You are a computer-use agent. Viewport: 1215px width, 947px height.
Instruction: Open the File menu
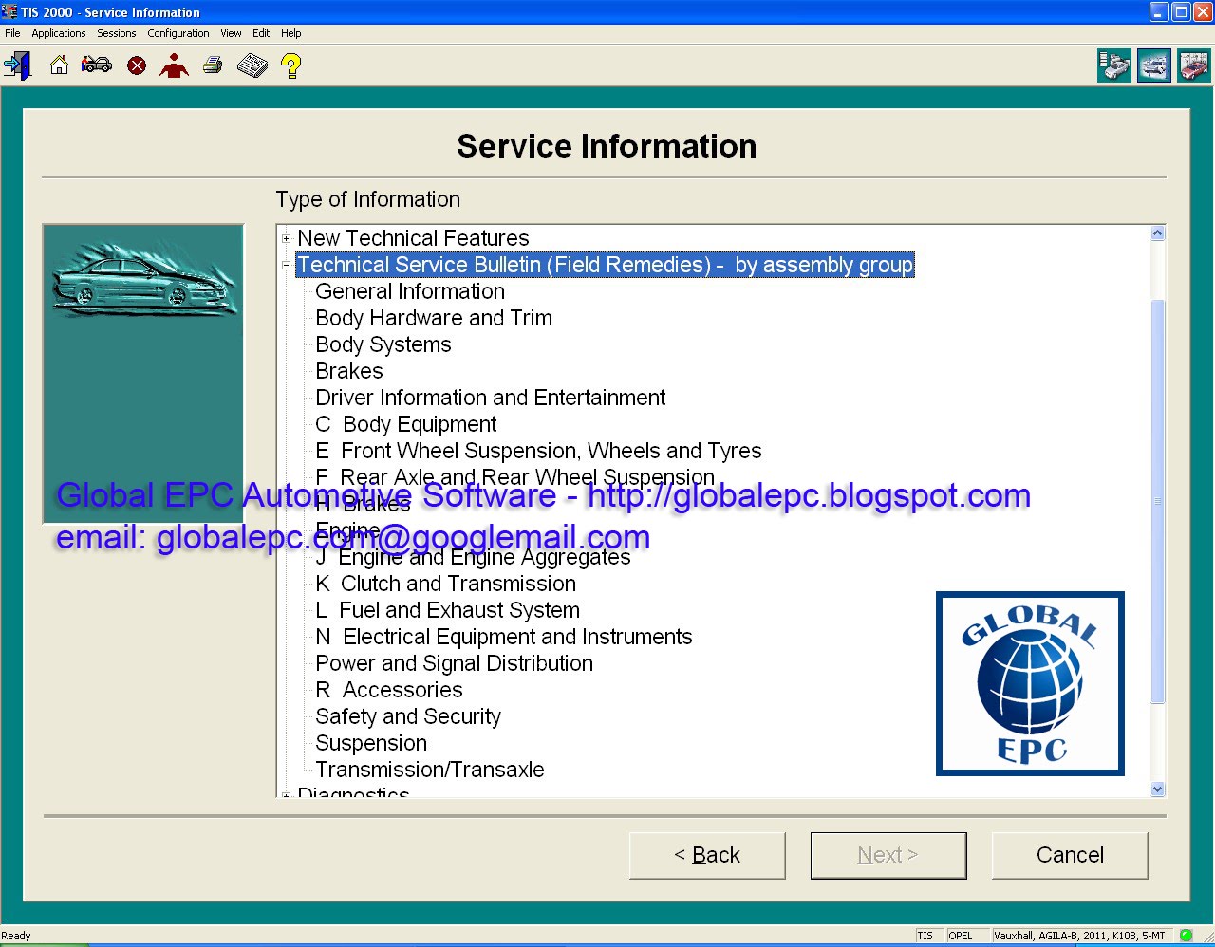pyautogui.click(x=12, y=33)
